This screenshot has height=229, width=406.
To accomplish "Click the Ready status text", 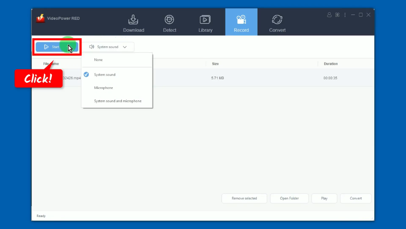I will click(41, 216).
